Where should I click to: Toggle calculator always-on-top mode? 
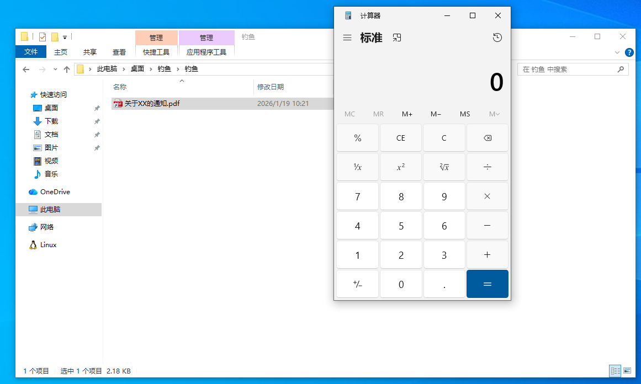[397, 38]
